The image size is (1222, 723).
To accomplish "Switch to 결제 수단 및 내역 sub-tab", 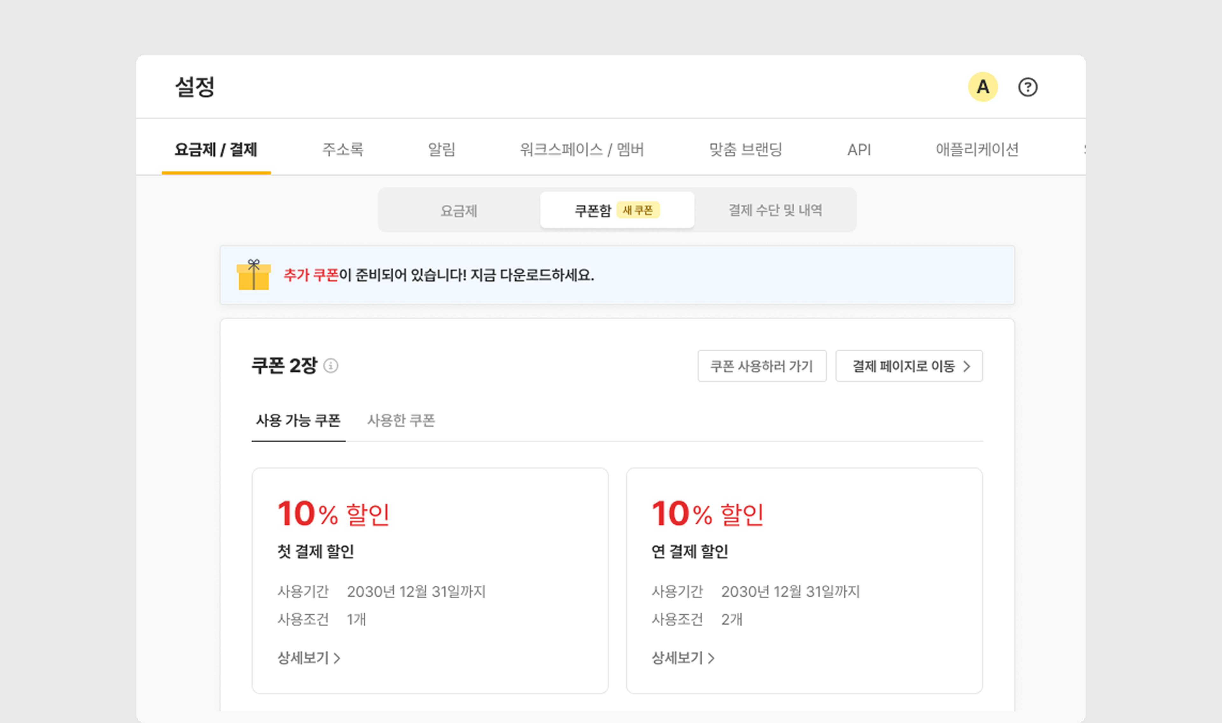I will click(x=775, y=210).
